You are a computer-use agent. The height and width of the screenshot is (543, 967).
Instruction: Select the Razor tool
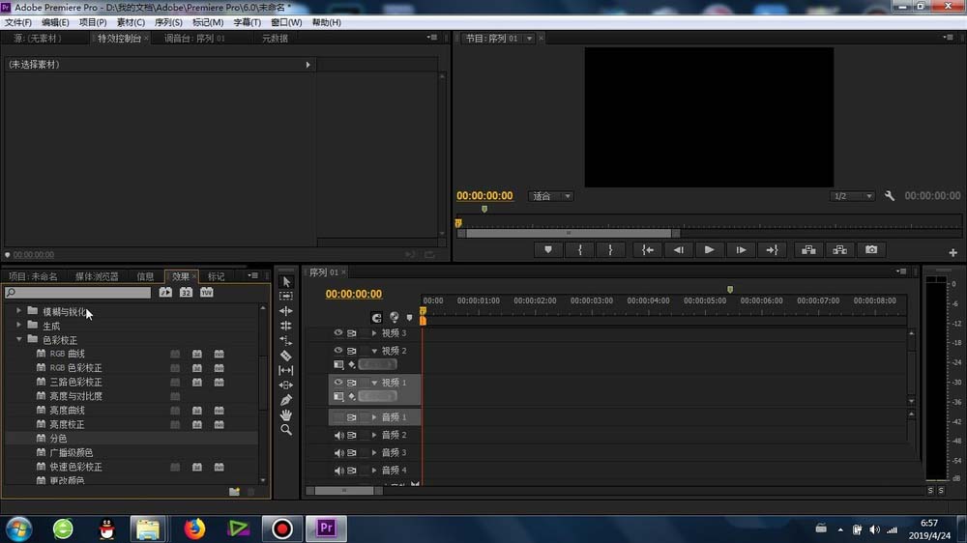[x=286, y=356]
